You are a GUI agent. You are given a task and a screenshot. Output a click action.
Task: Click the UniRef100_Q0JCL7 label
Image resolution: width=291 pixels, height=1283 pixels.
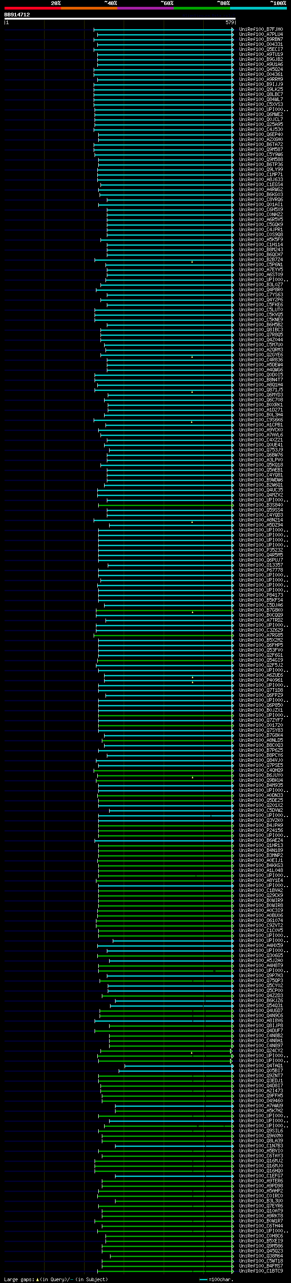click(261, 120)
